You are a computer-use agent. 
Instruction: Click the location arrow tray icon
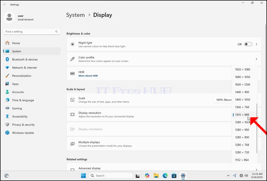point(235,176)
